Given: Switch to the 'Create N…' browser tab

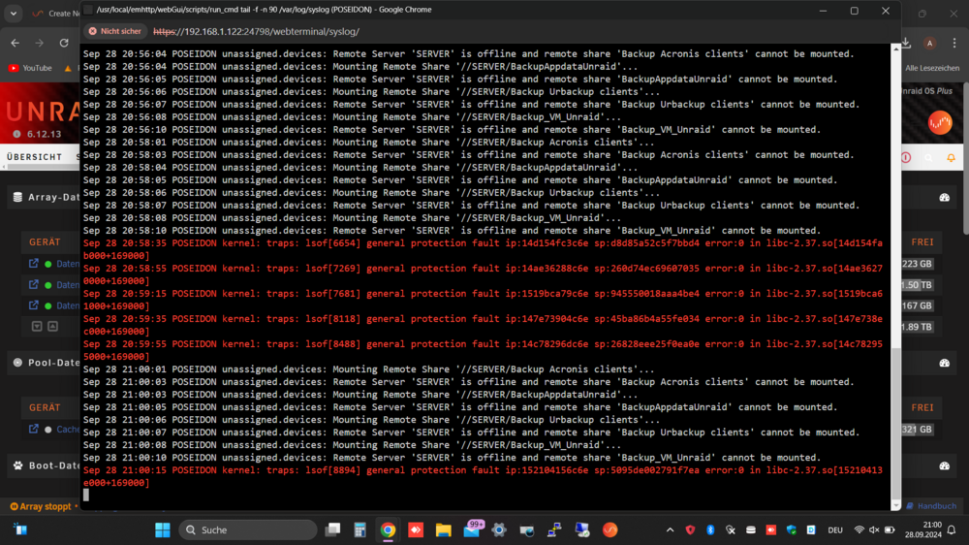Looking at the screenshot, I should coord(56,13).
